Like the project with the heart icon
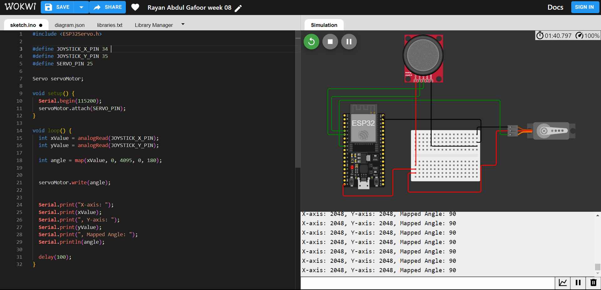Viewport: 601px width, 290px height. (x=135, y=7)
